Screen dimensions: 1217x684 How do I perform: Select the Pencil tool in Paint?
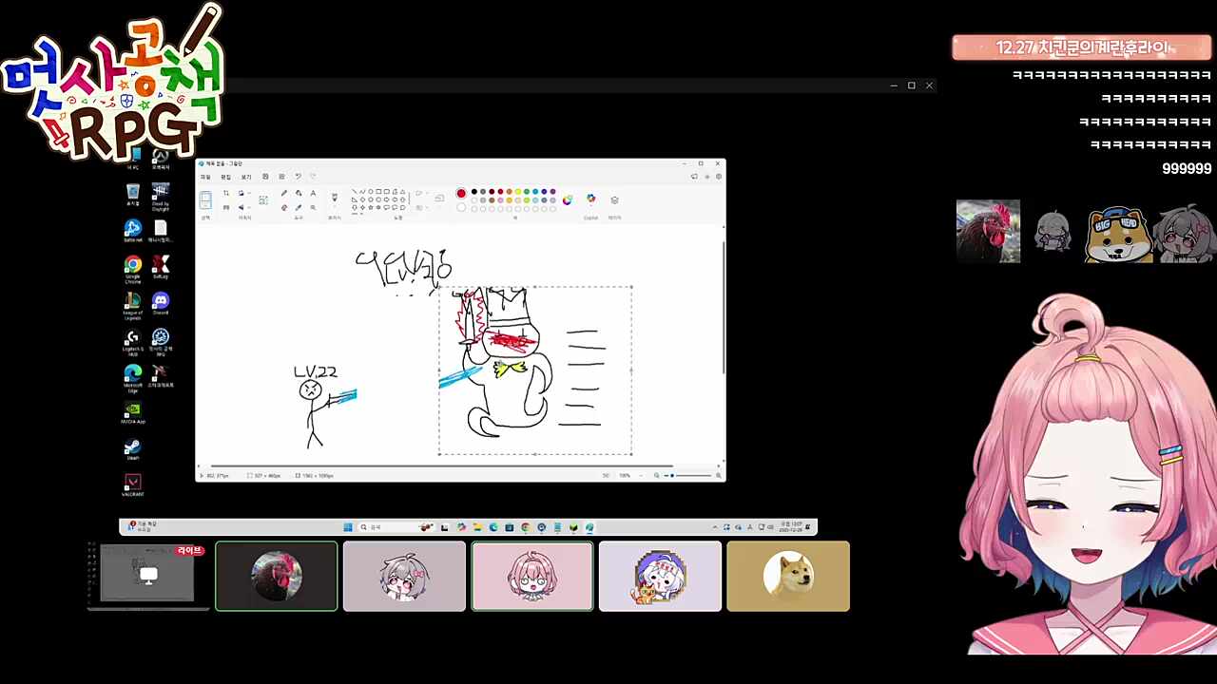coord(283,193)
